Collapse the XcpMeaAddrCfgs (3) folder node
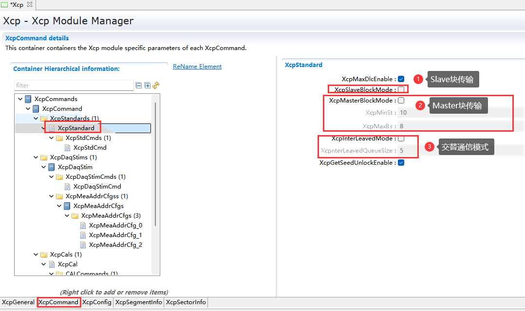Screen dimensions: 525x311 (x=67, y=216)
